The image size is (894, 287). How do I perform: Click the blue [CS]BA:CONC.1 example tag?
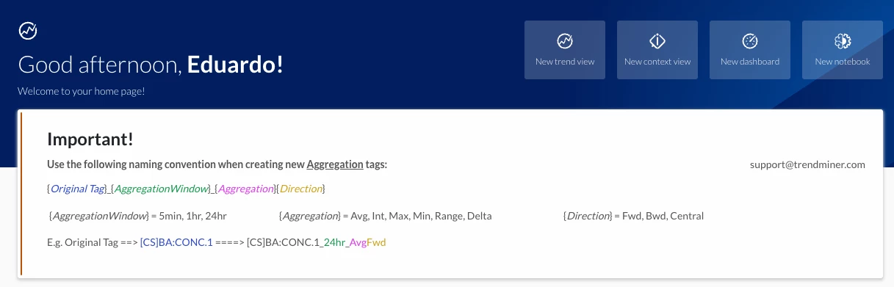(x=176, y=242)
